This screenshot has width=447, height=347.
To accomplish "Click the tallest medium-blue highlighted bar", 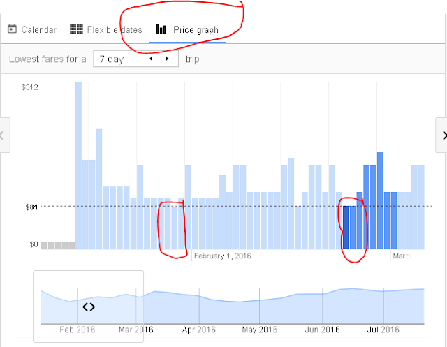I will coord(380,200).
